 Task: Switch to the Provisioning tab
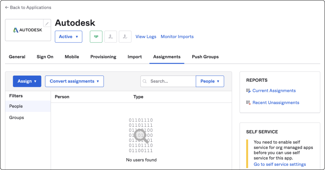coord(103,57)
